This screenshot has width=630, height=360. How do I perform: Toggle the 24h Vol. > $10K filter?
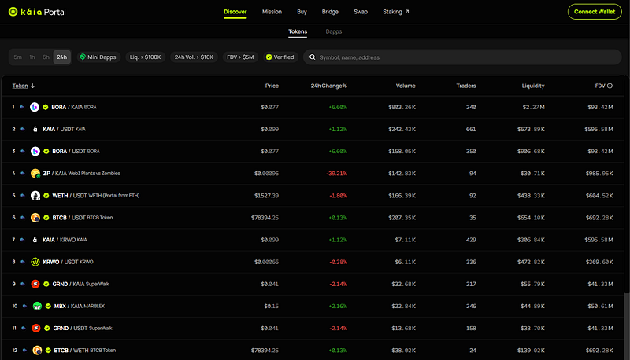pyautogui.click(x=194, y=57)
